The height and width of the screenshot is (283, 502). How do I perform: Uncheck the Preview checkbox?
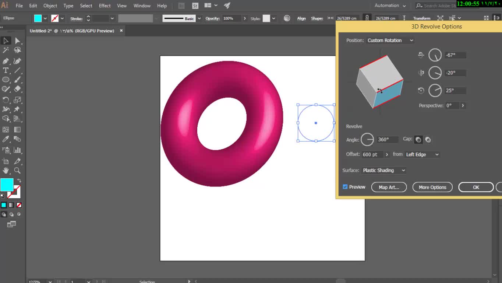coord(345,187)
